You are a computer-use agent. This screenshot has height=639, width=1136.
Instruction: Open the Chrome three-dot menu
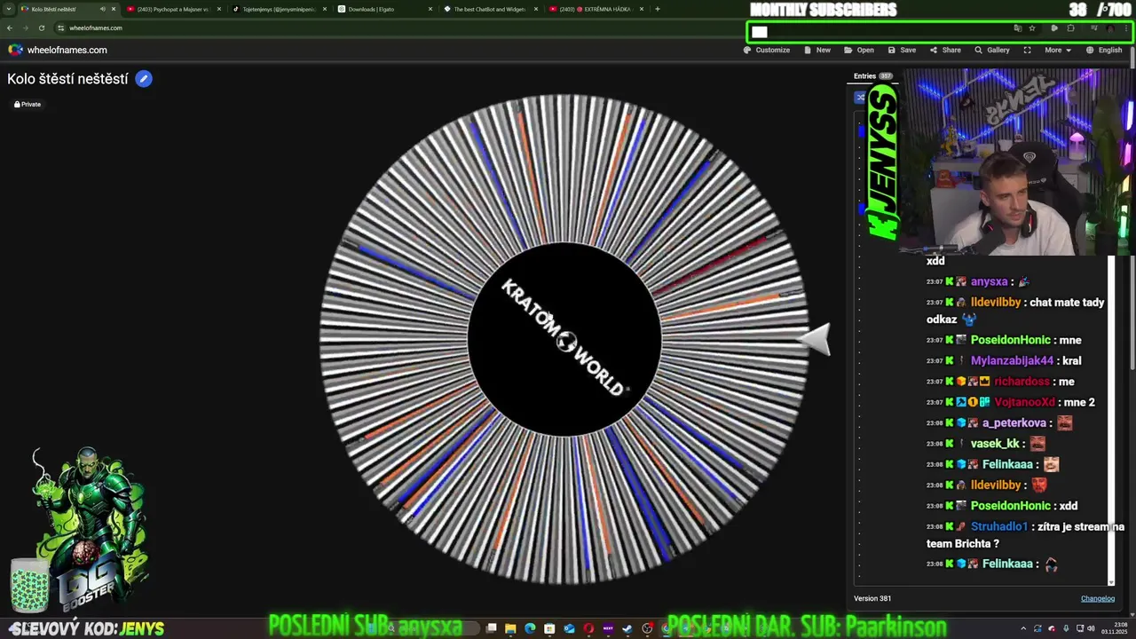tap(1126, 28)
